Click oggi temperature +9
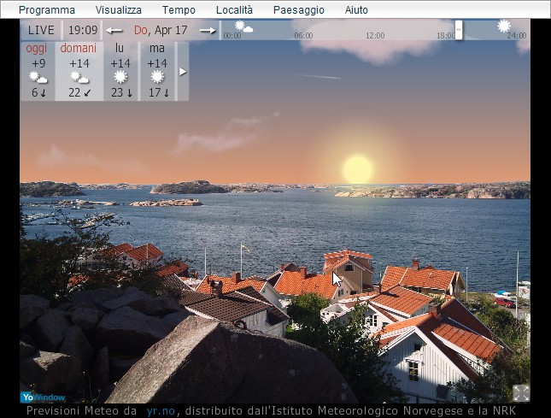The height and width of the screenshot is (418, 551). point(38,63)
